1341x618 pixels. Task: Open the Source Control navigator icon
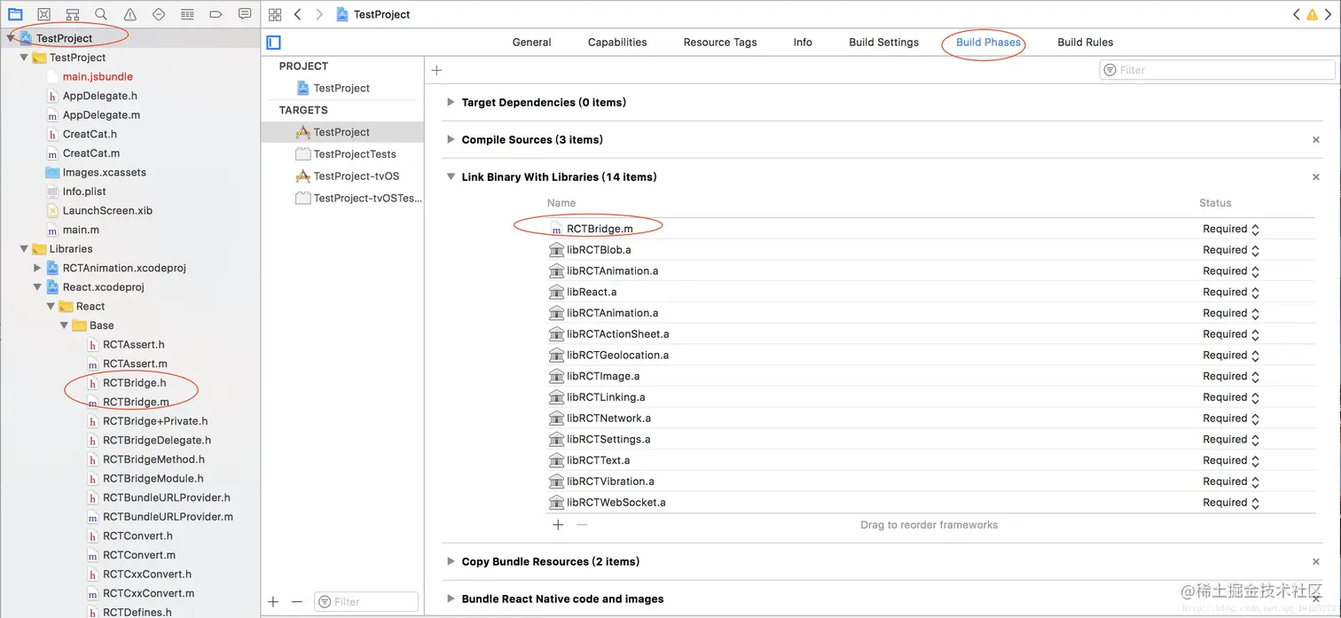point(43,14)
